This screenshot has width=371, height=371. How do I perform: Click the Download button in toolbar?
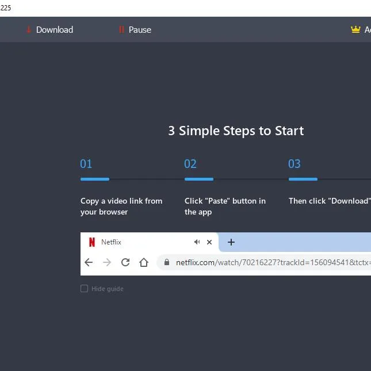coord(49,30)
